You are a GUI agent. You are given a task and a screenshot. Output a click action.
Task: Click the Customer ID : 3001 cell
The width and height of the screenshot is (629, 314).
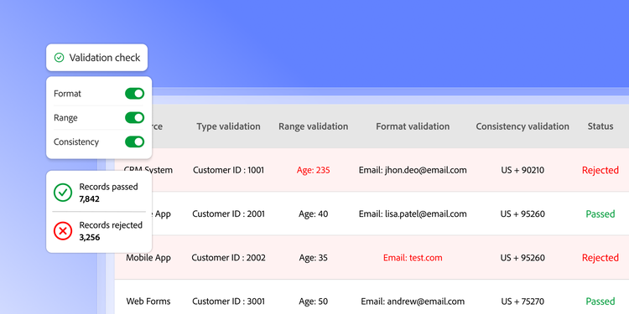[229, 301]
